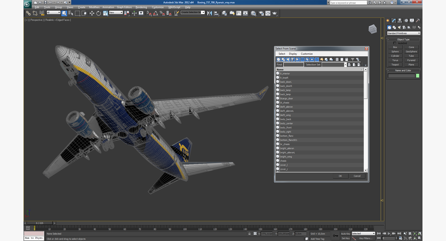This screenshot has width=446, height=241.
Task: Open the Modifiers menu
Action: point(94,7)
